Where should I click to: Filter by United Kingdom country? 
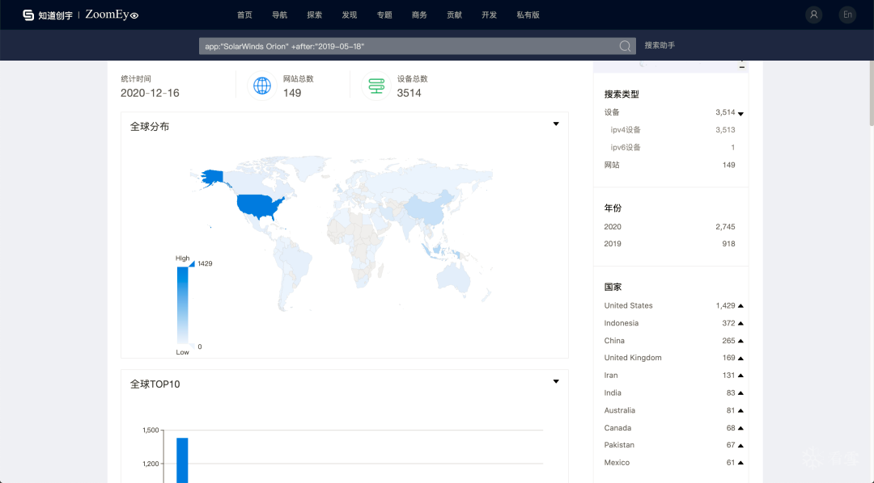tap(633, 358)
